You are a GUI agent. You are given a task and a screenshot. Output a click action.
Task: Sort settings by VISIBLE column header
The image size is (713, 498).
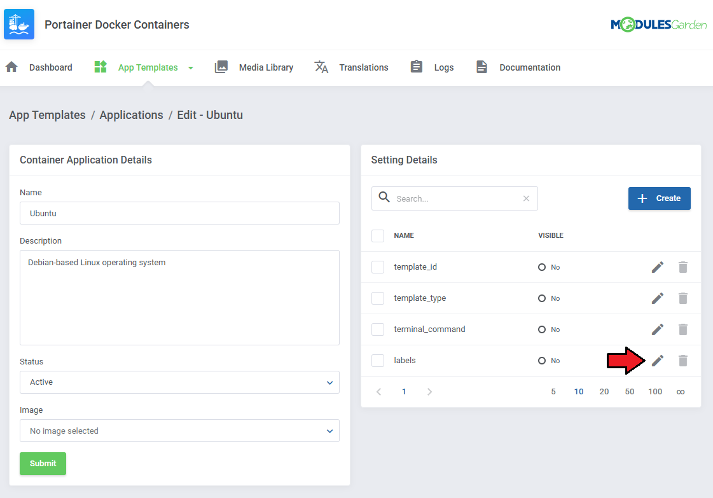click(x=551, y=235)
